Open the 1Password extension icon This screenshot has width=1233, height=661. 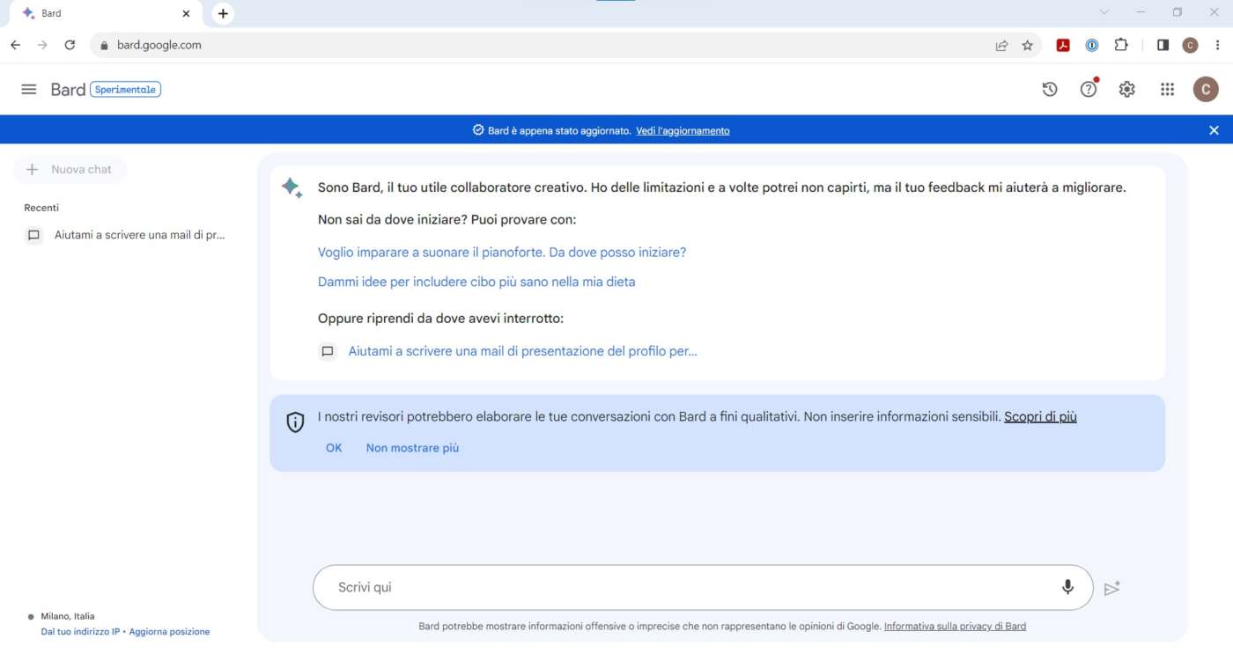(x=1092, y=46)
